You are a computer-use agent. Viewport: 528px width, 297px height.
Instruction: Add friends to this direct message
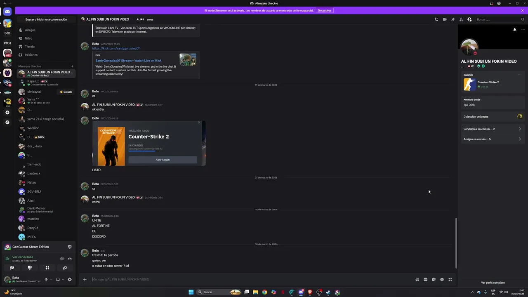[x=461, y=19]
